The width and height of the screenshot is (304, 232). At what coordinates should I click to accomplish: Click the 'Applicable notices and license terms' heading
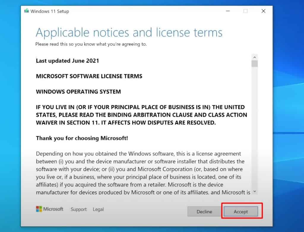coord(129,32)
